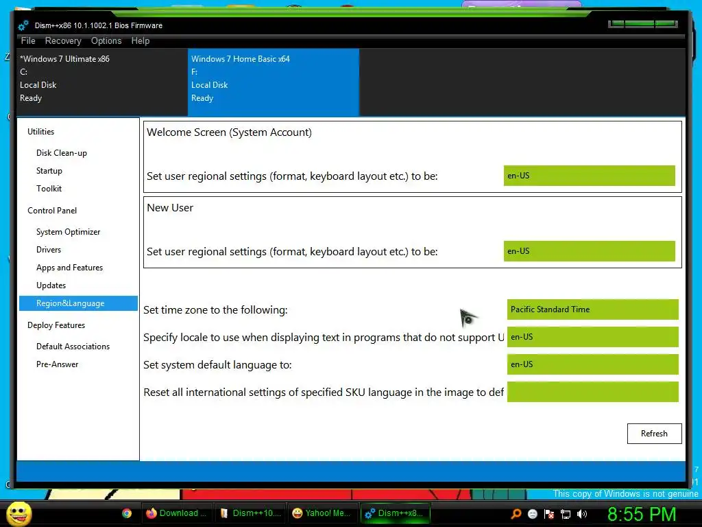702x527 pixels.
Task: Open the Startup utility
Action: (49, 171)
